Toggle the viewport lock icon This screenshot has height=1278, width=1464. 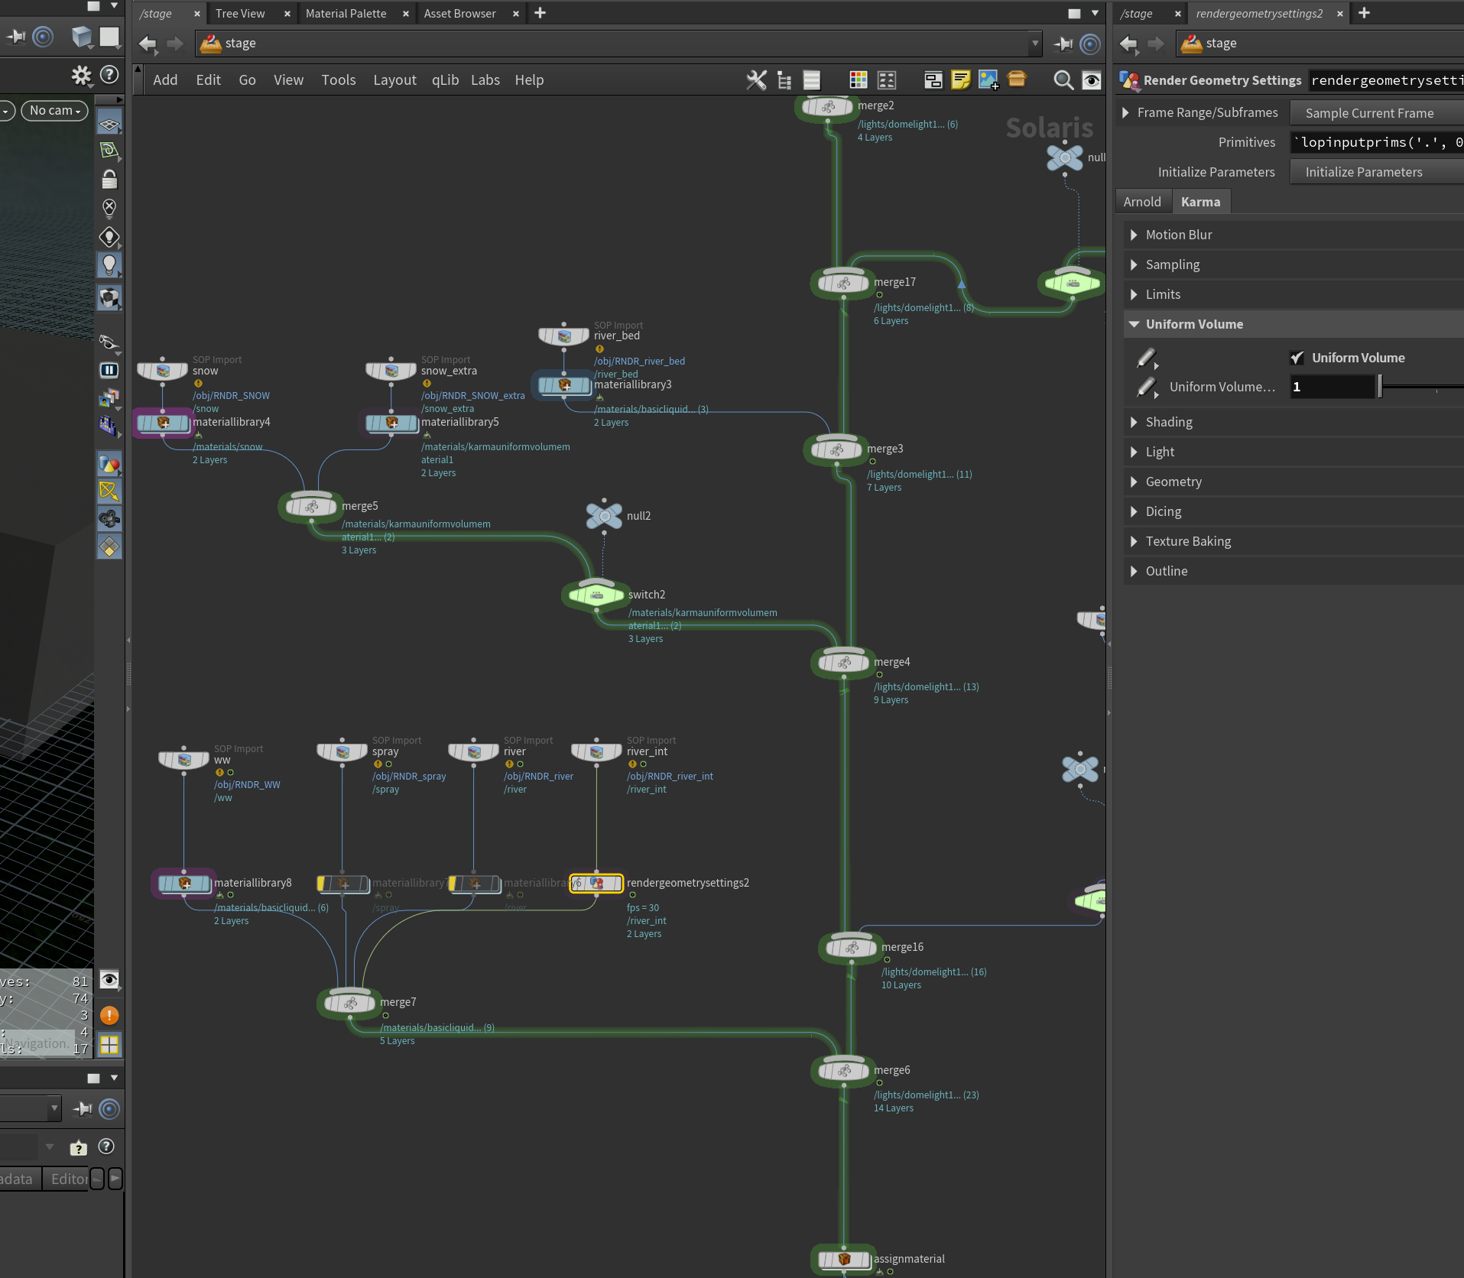click(x=109, y=180)
